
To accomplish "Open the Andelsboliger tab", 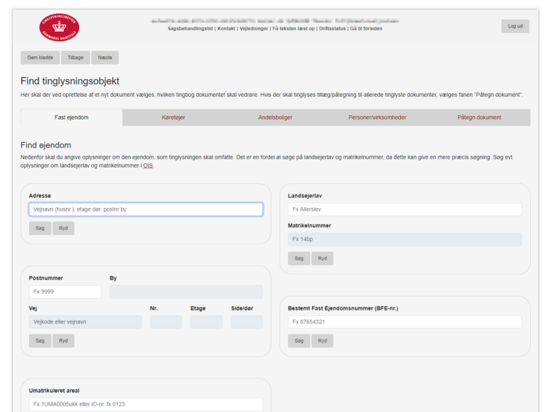I will coord(275,117).
